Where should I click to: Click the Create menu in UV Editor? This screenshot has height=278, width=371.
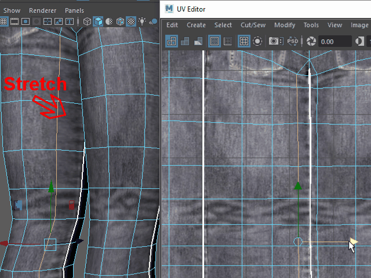pyautogui.click(x=196, y=25)
